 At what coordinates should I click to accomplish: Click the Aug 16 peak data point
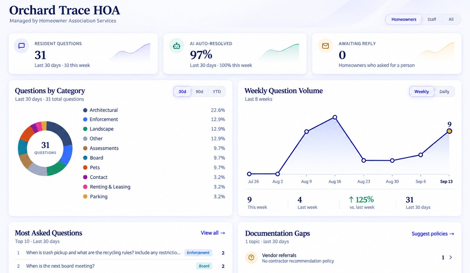tap(335, 117)
